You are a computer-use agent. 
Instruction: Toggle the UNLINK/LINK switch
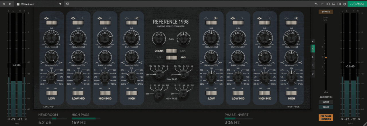[x=171, y=51]
